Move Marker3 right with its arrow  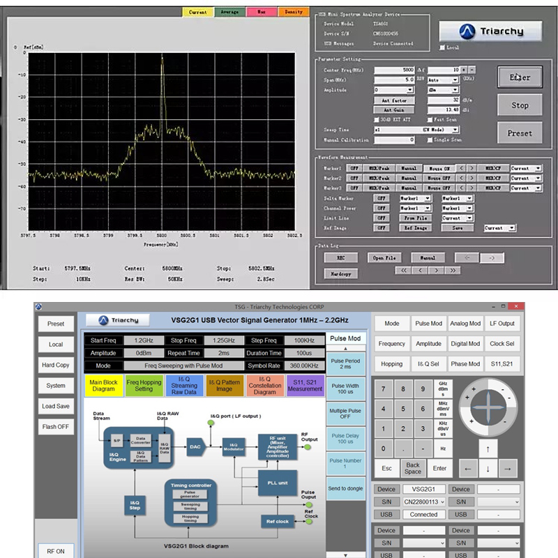click(472, 188)
